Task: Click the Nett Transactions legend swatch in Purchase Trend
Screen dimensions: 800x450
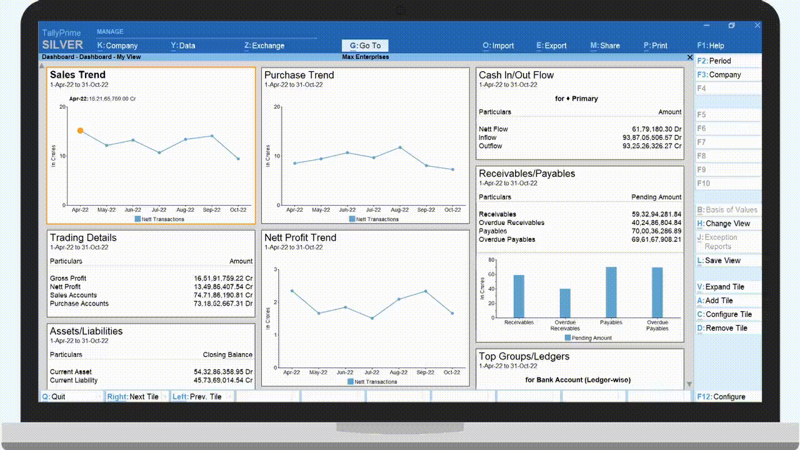Action: point(352,219)
